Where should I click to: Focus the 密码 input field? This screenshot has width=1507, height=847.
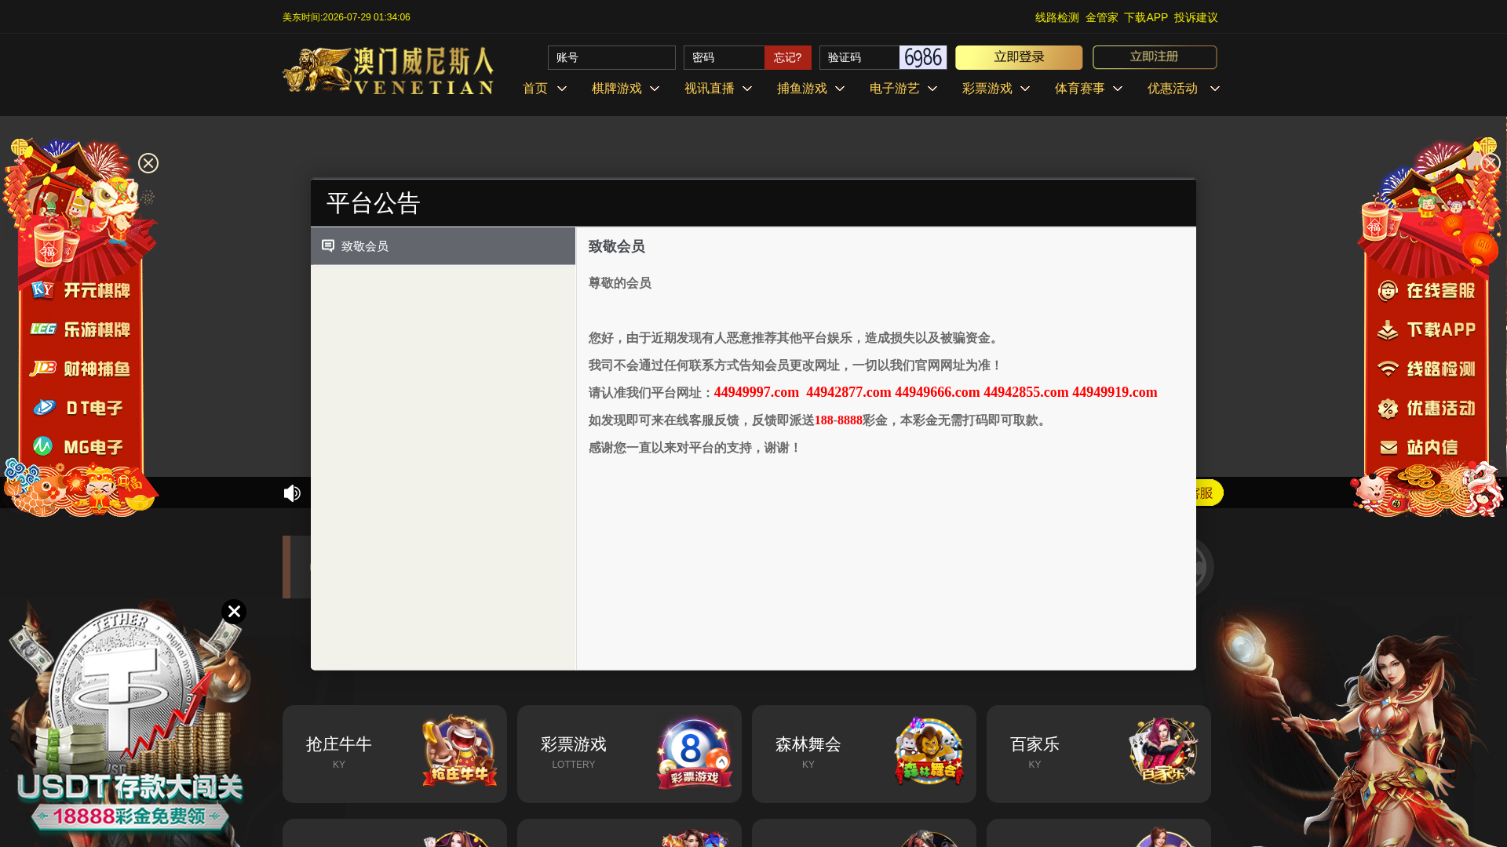click(x=724, y=57)
